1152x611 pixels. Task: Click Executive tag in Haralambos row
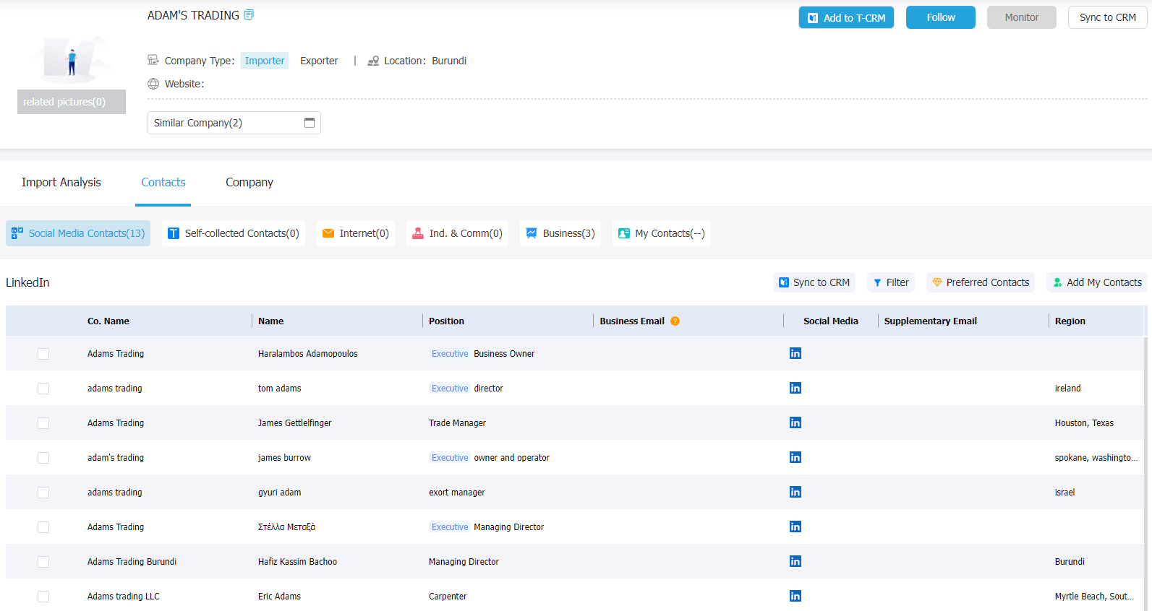tap(450, 354)
